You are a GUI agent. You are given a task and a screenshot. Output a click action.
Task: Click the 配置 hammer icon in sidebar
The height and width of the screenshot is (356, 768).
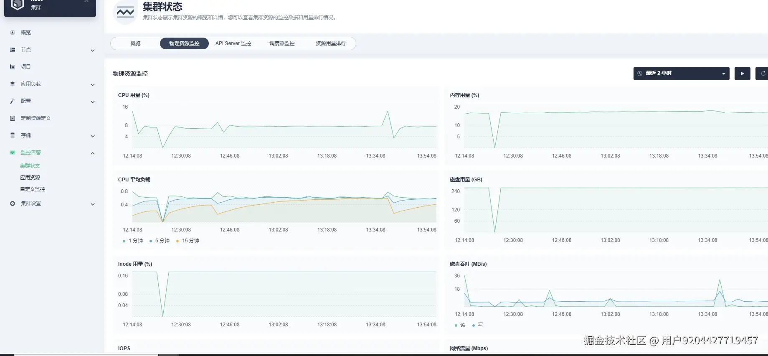[x=13, y=101]
